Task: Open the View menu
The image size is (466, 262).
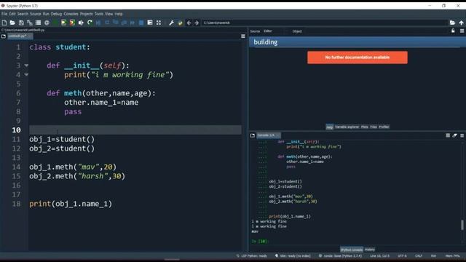Action: point(108,14)
